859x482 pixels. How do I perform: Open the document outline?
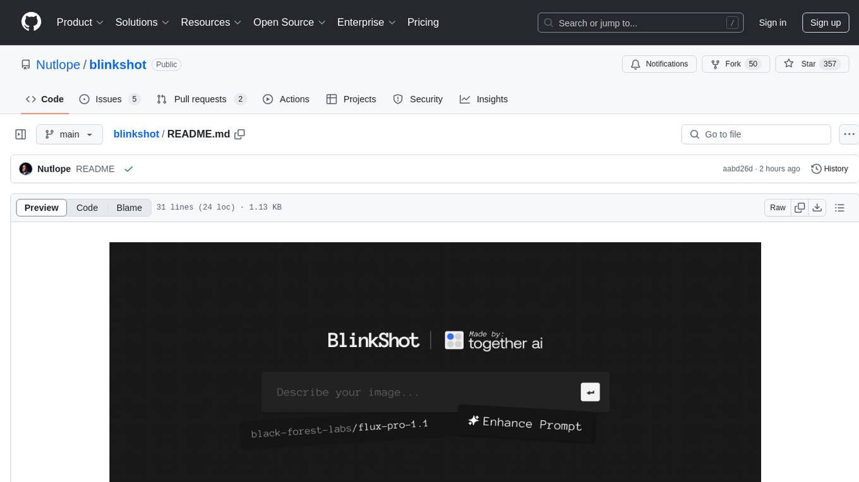click(839, 208)
